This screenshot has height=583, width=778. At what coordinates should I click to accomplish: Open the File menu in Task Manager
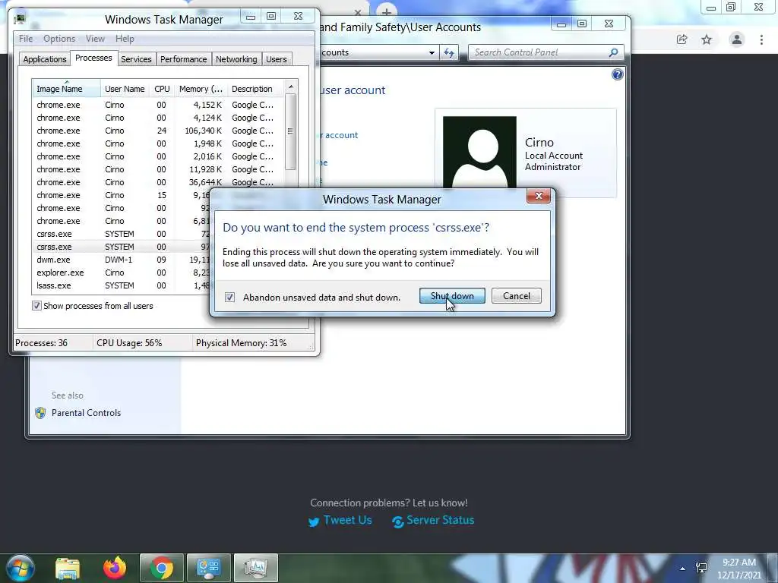26,39
